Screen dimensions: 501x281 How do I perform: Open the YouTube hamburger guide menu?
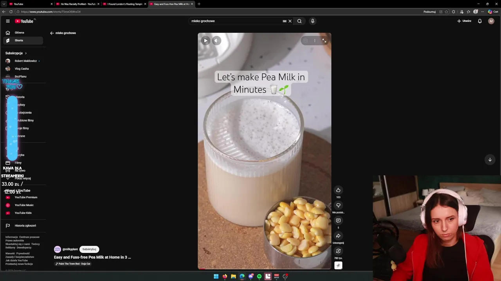(x=7, y=21)
